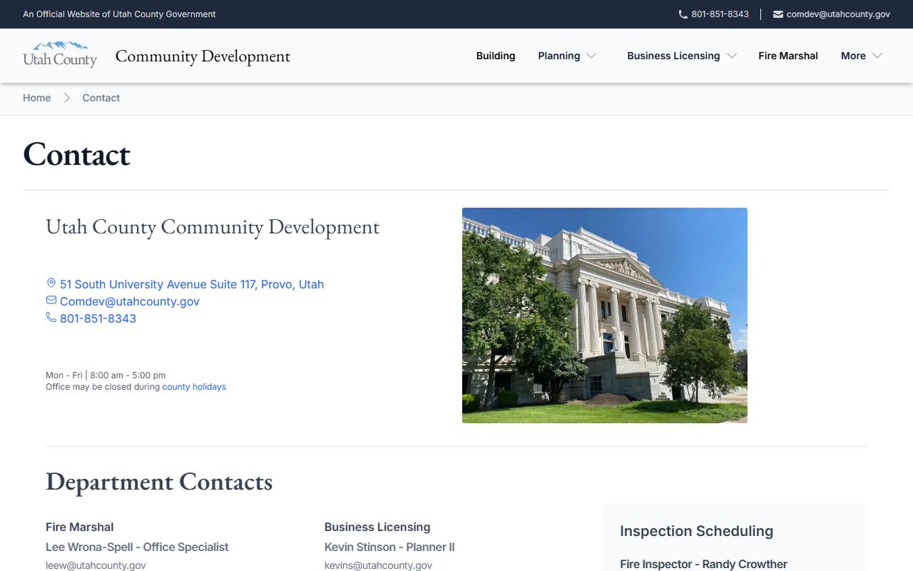Open the Fire Marshal menu item
The image size is (913, 571).
(788, 56)
